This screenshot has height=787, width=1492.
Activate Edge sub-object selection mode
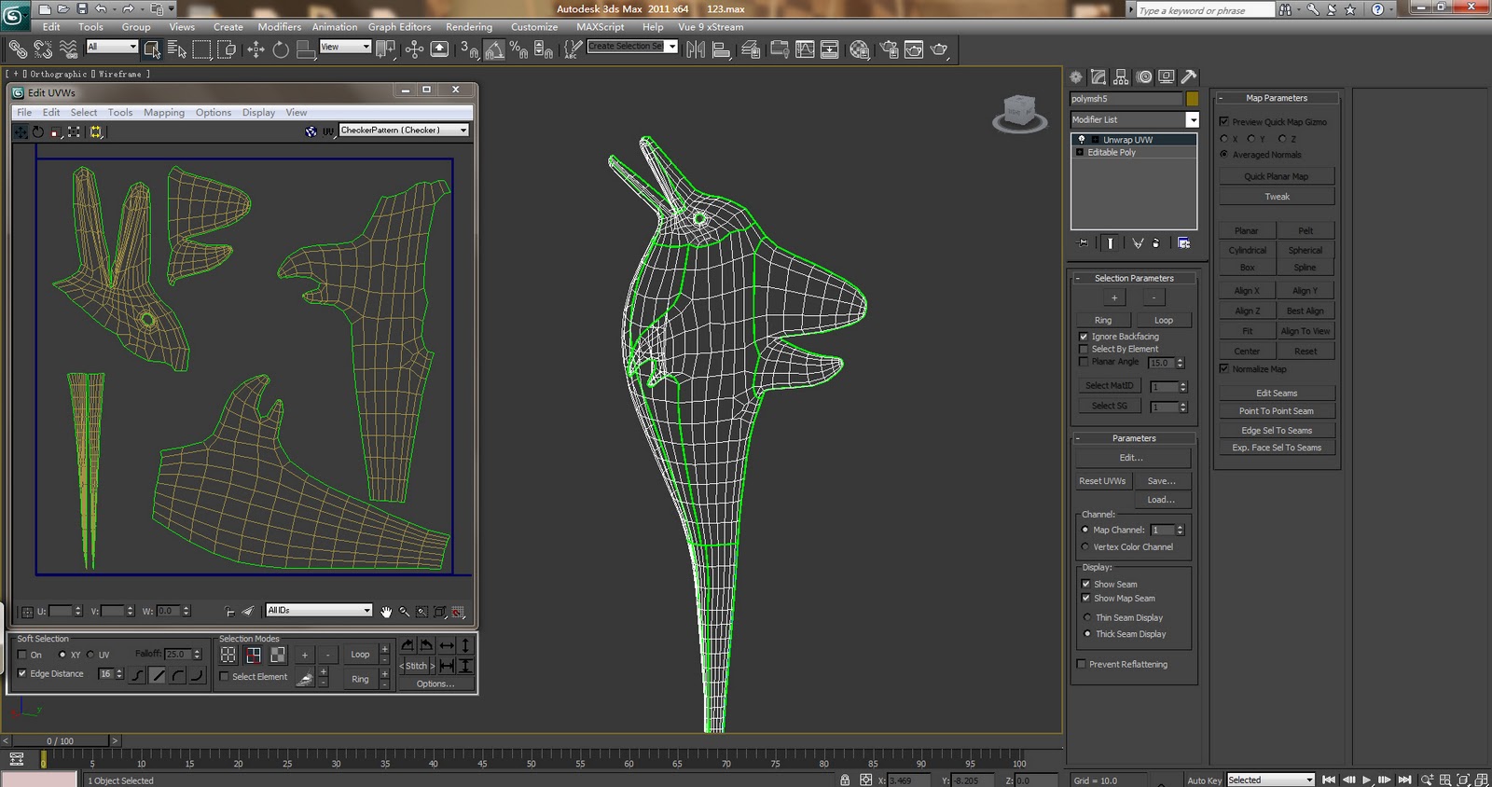pos(253,655)
